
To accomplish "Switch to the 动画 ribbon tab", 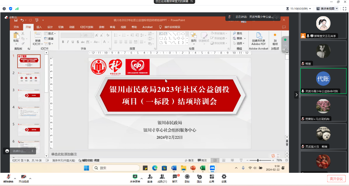I will point(72,27).
